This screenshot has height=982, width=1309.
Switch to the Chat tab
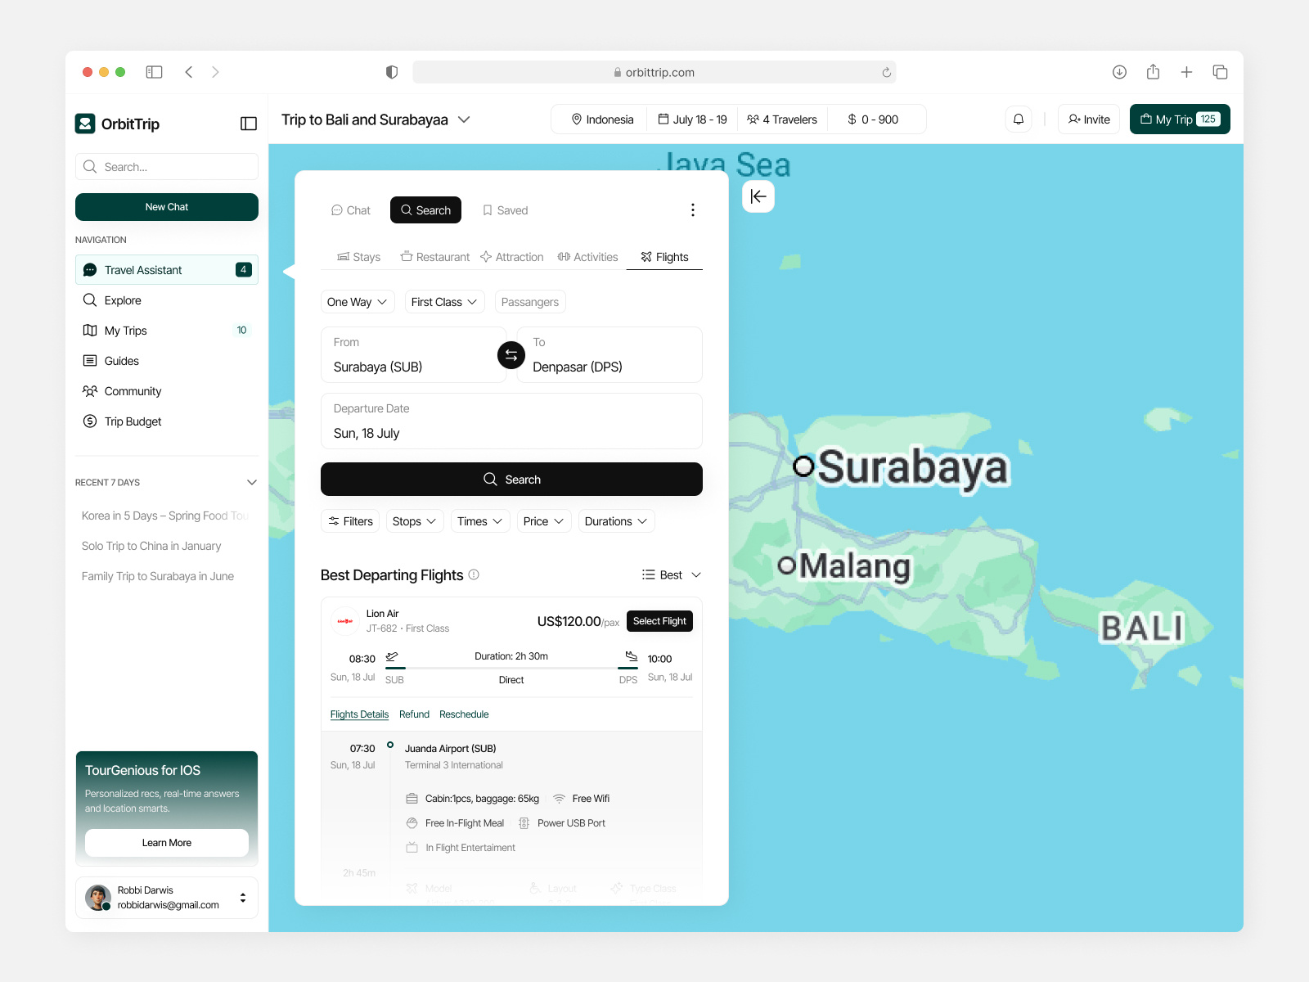tap(350, 210)
